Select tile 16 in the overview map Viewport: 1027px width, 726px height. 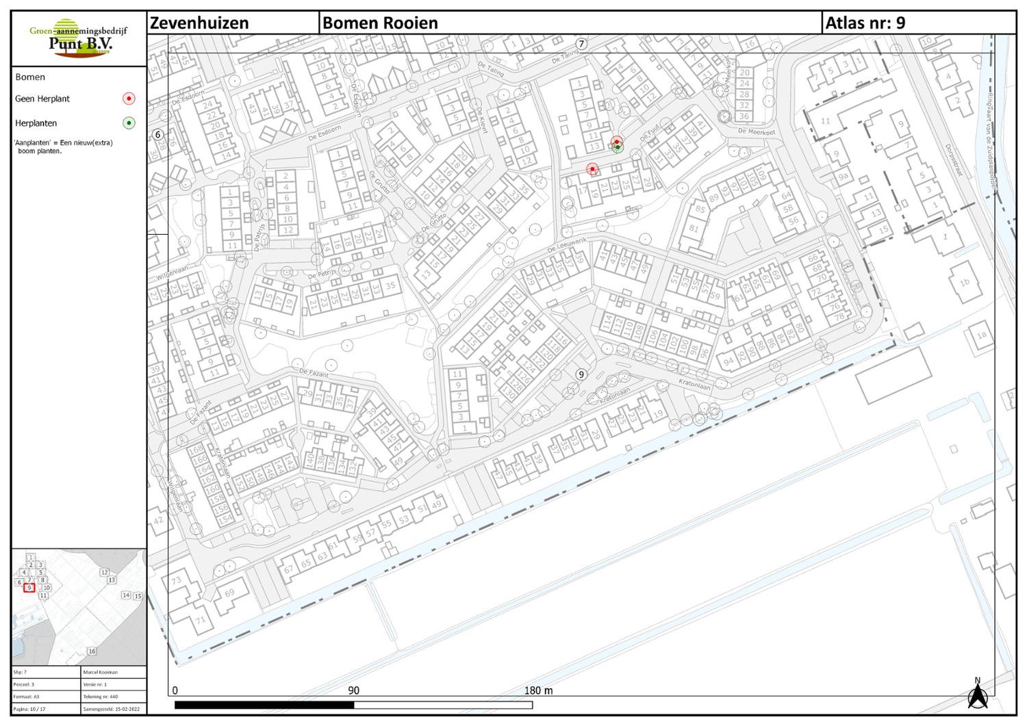(x=92, y=651)
